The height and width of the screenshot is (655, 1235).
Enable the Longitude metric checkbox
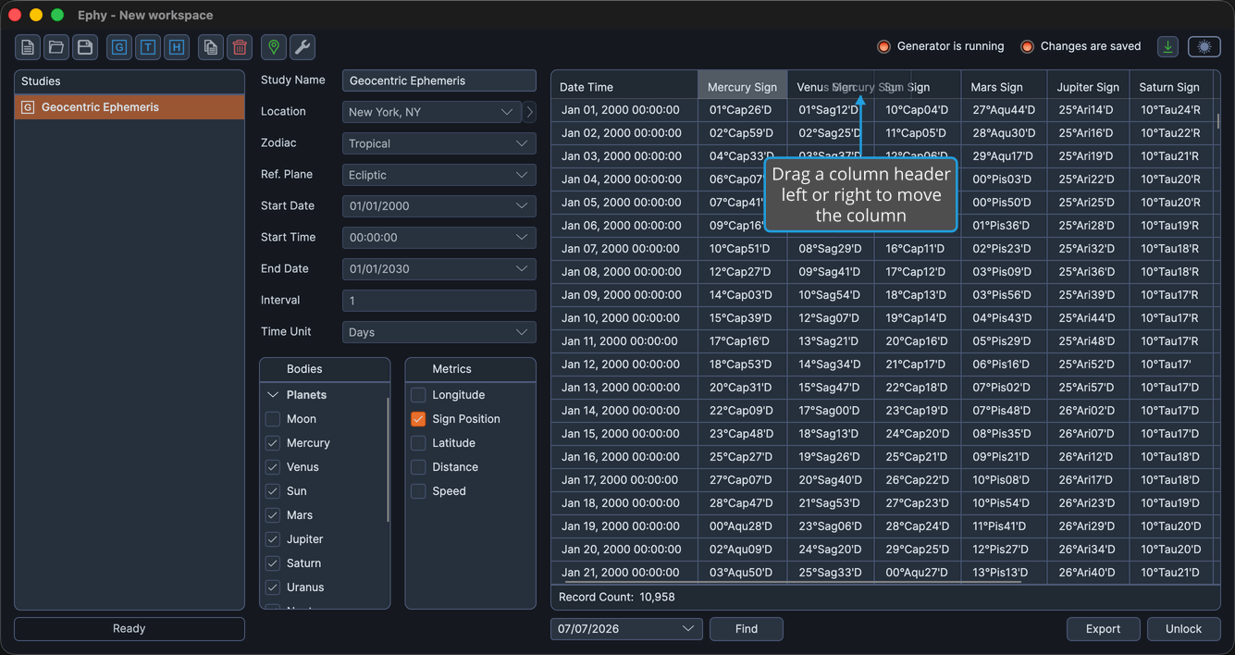(x=418, y=395)
